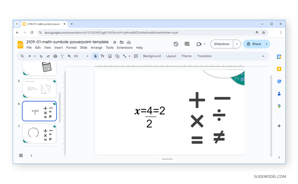Hide the side panel chevron
Viewport: 298px width, 184px height.
click(x=279, y=157)
